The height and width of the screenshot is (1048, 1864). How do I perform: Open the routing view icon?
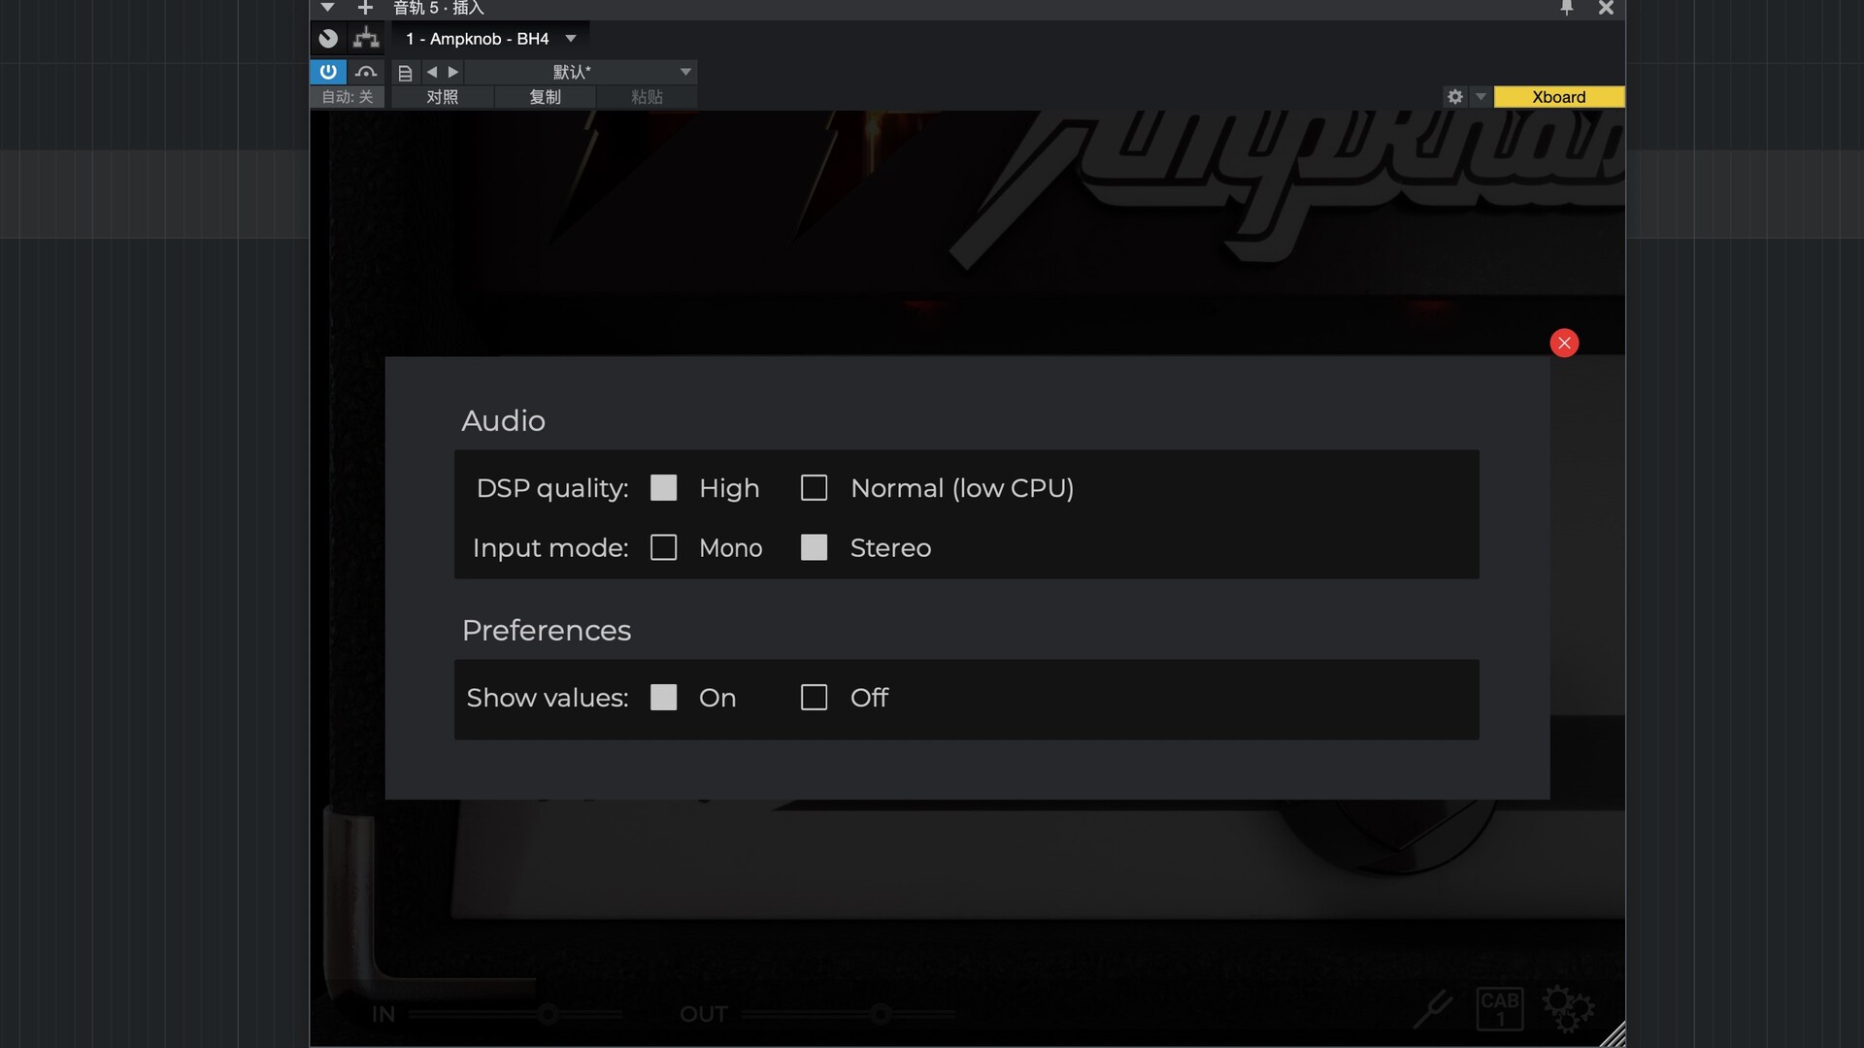366,39
